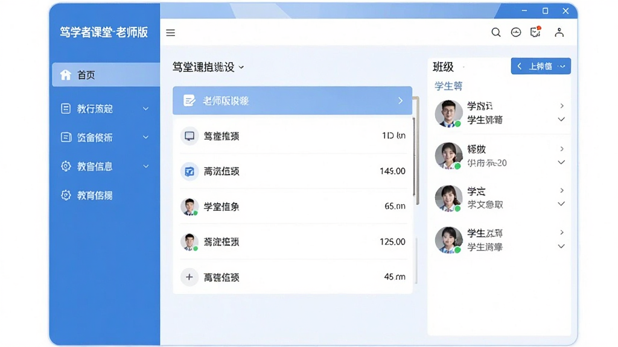Expand the 教育信息 sidebar chevron
618x347 pixels.
(x=146, y=166)
